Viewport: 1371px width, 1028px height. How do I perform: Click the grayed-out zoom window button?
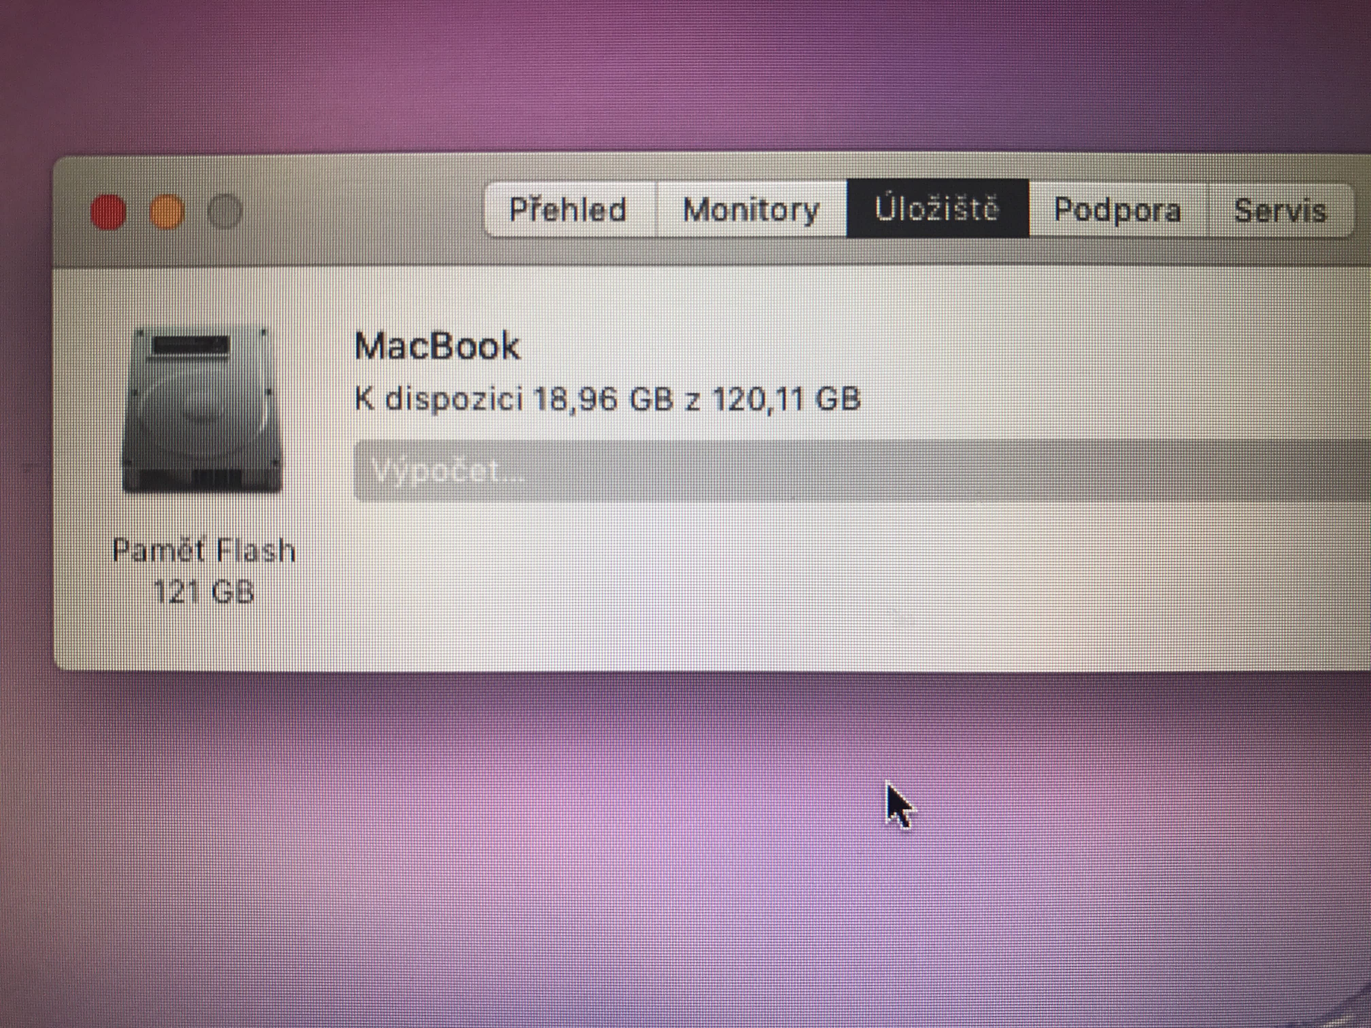(x=224, y=211)
